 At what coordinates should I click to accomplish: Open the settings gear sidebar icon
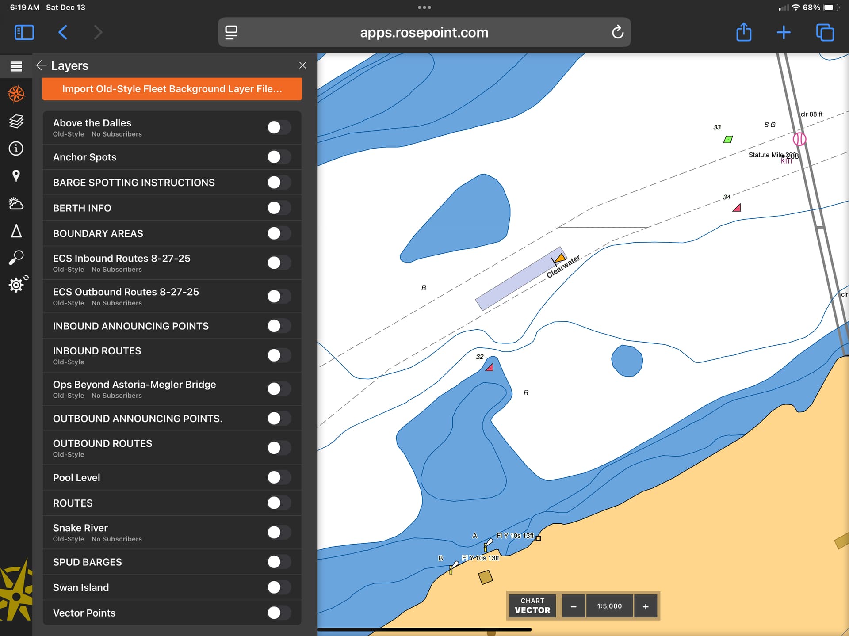pyautogui.click(x=17, y=285)
